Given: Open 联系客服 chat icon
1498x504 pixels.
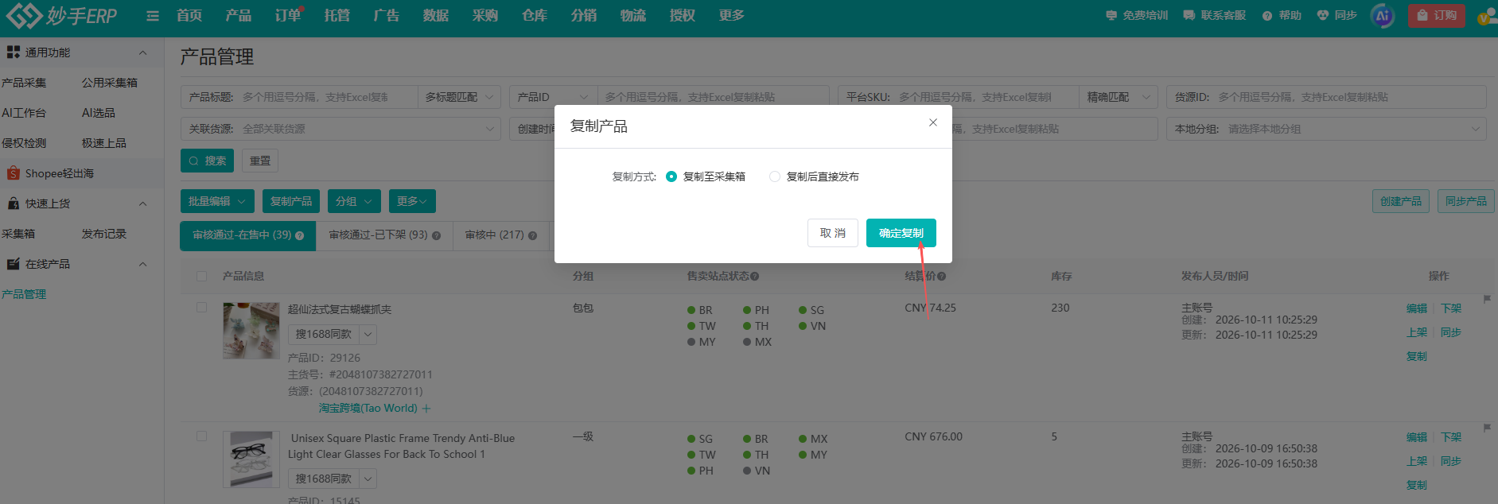Looking at the screenshot, I should (1189, 15).
